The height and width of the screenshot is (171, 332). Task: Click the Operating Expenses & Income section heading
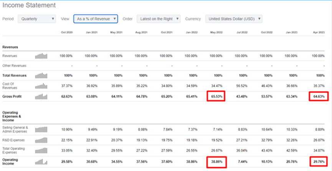pos(12,117)
